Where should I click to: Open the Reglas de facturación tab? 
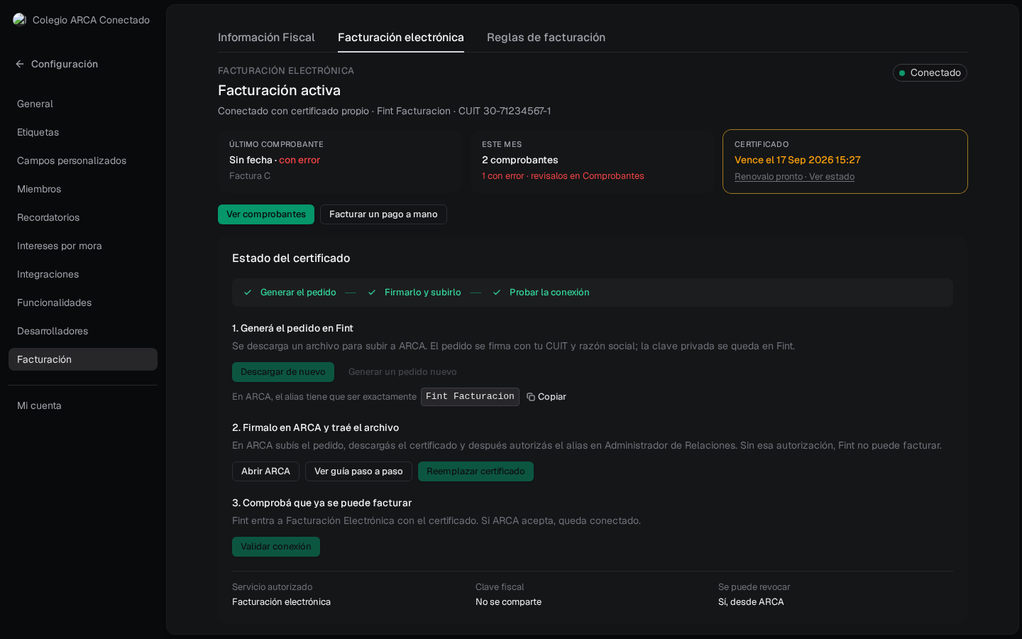point(546,37)
